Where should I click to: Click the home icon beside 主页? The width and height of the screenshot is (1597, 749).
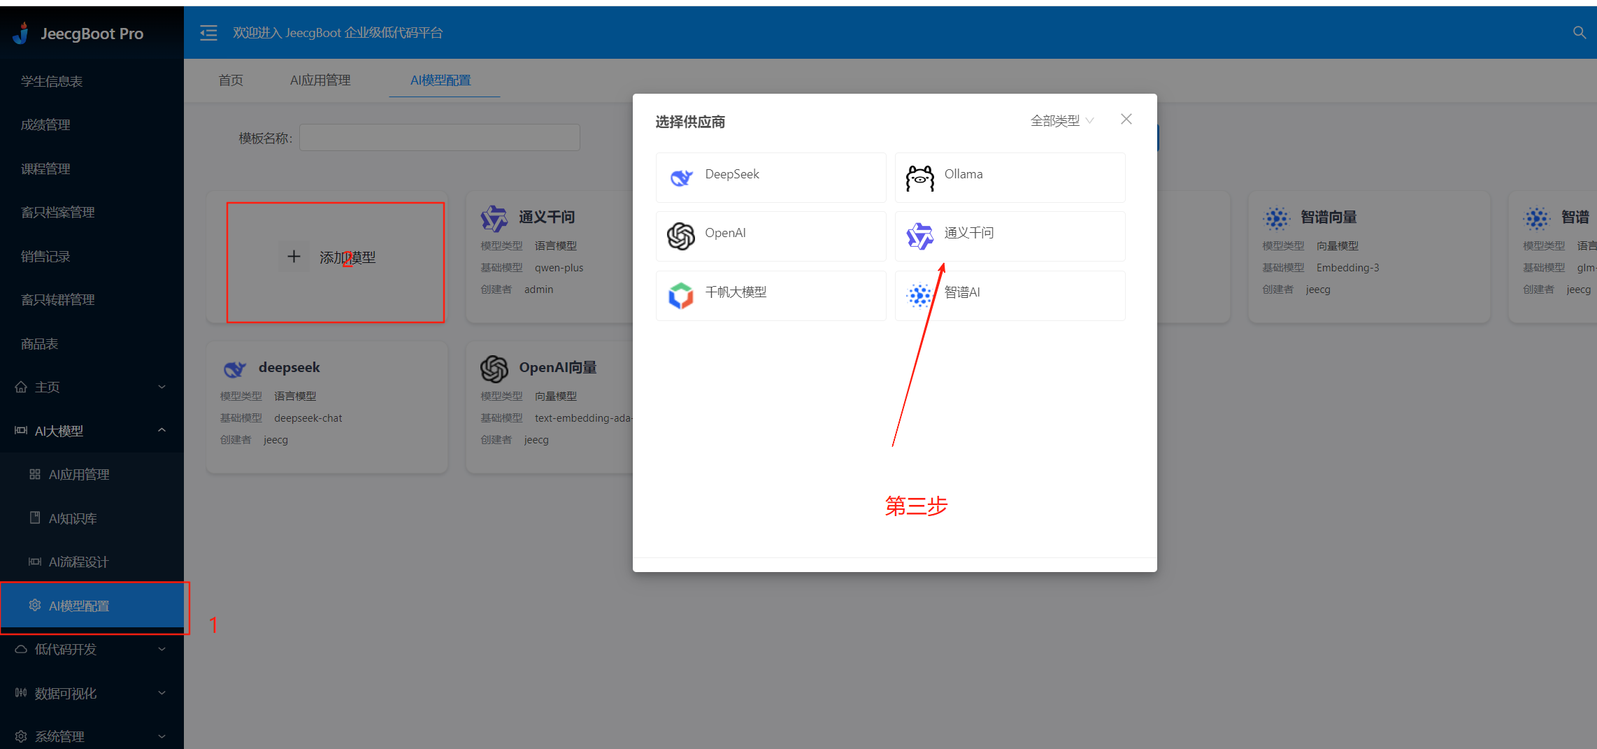21,387
